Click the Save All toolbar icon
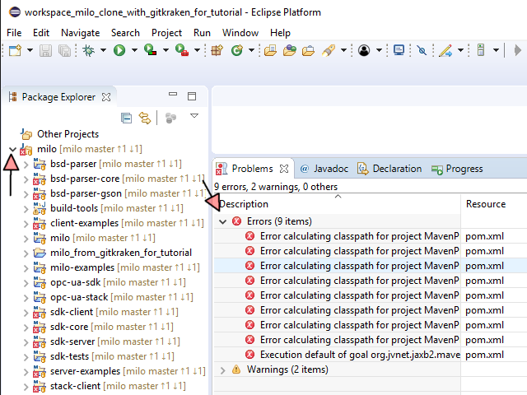 [x=64, y=51]
